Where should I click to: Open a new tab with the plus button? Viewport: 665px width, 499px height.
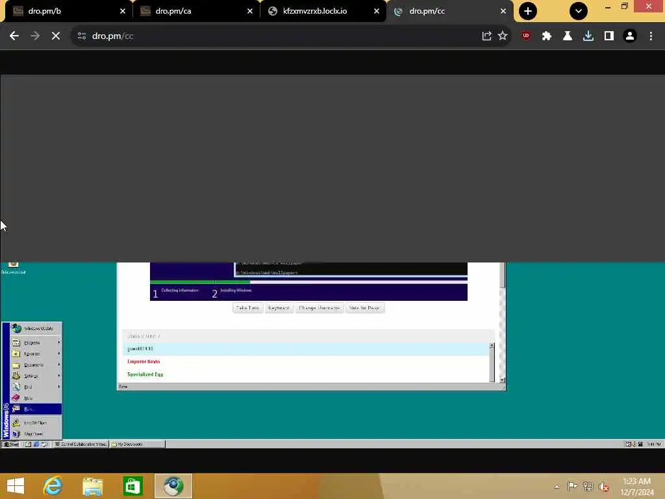(x=527, y=11)
